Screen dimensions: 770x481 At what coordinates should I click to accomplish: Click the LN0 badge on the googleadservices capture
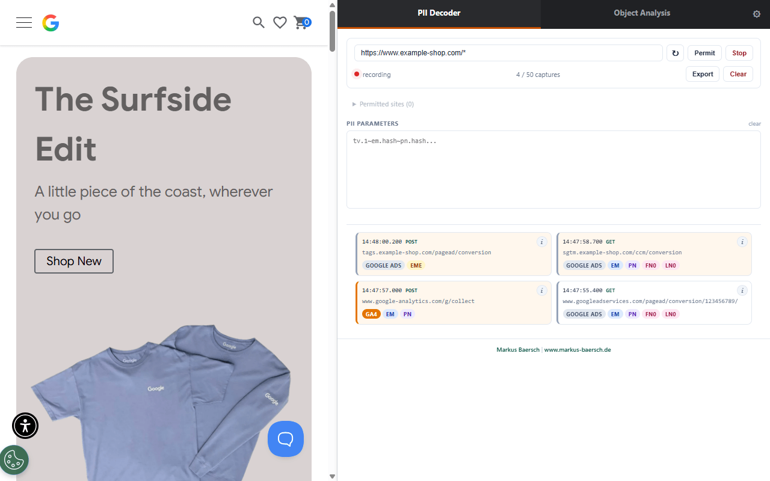coord(671,314)
